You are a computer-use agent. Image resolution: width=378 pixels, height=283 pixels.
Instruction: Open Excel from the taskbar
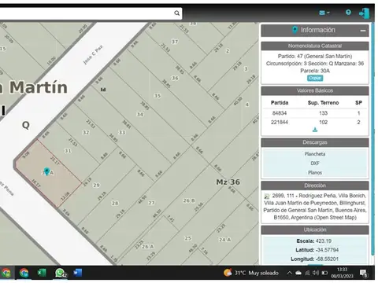point(42,273)
